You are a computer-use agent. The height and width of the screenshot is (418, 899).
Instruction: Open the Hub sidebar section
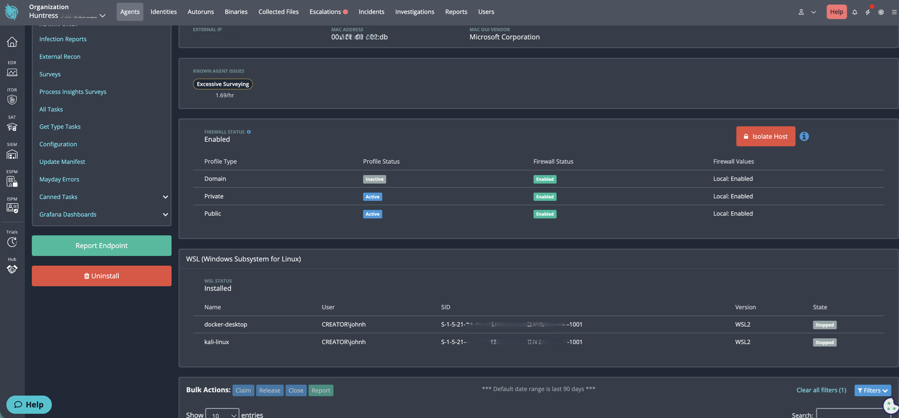(12, 265)
